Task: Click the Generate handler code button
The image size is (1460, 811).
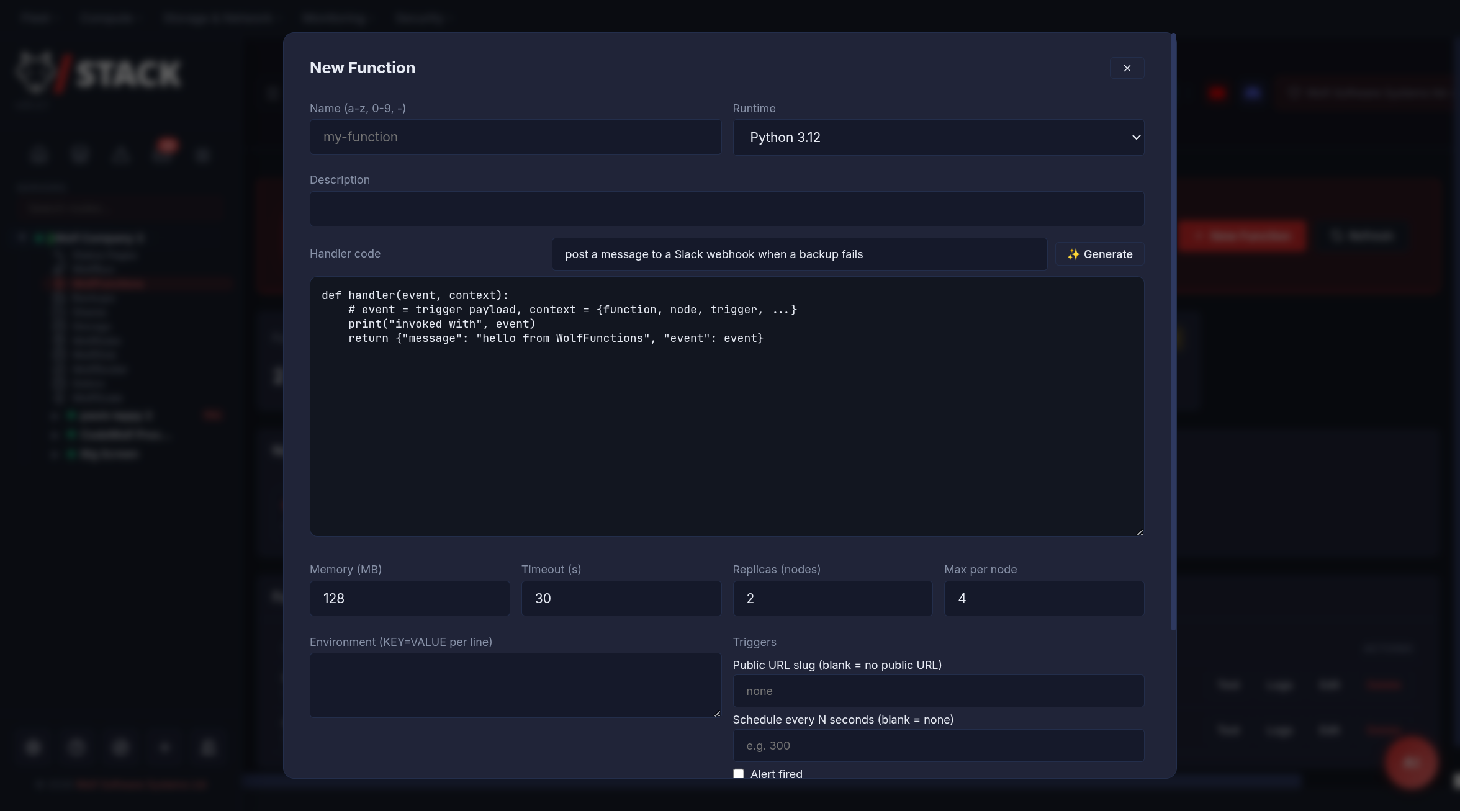Action: 1099,254
